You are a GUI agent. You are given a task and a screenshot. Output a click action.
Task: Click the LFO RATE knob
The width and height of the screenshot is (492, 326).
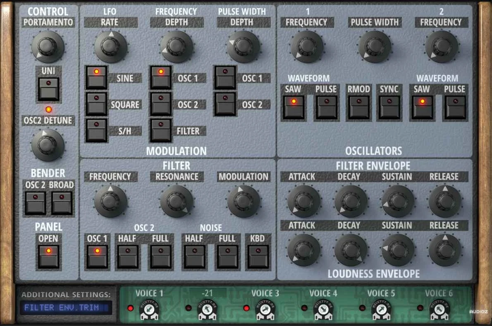(x=110, y=46)
